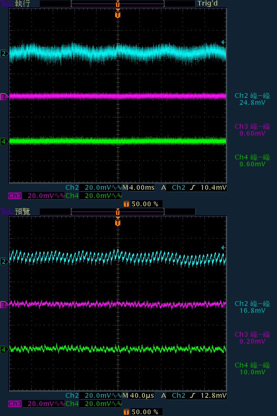Click the Ch2 20.0mV scale readout left of M 40.0µs
Screen dimensions: 277x416
(93, 396)
